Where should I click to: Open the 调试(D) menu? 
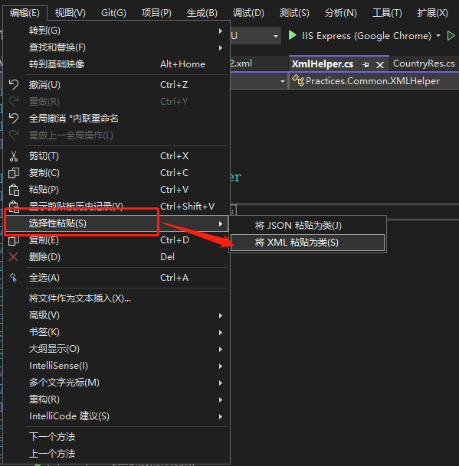tap(248, 13)
